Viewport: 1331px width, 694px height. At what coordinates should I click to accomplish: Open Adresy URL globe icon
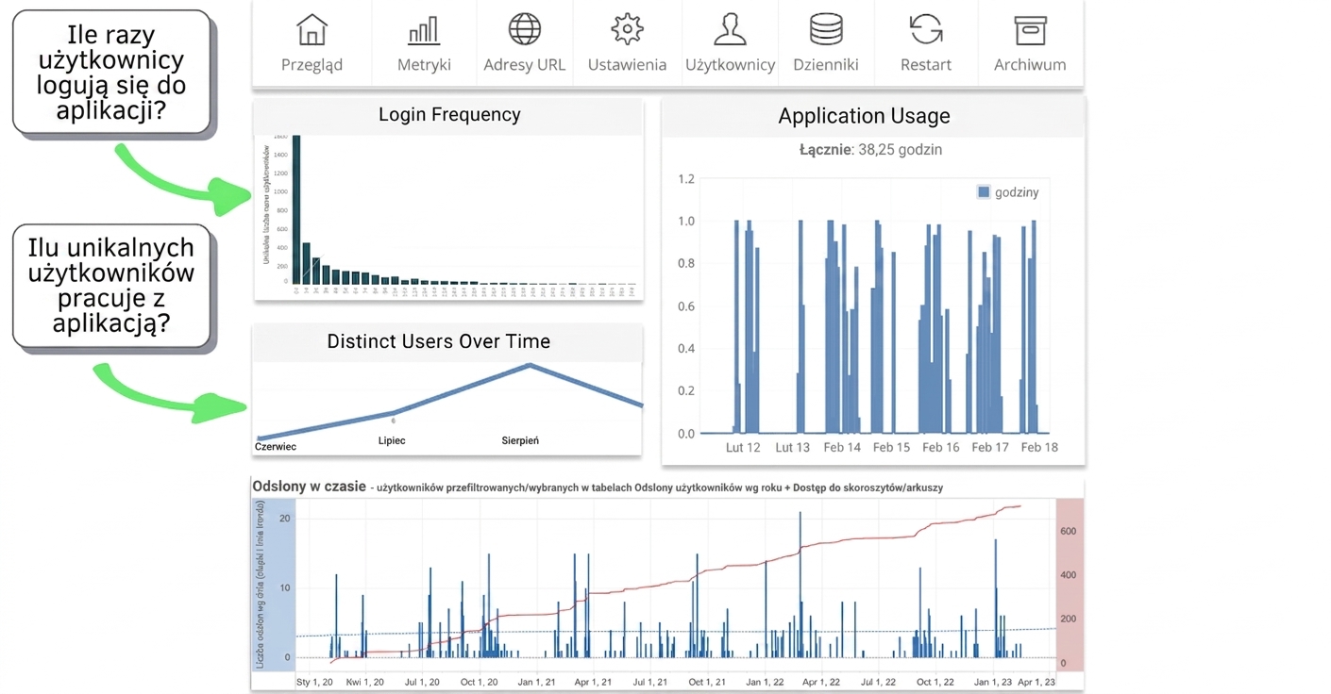(524, 30)
